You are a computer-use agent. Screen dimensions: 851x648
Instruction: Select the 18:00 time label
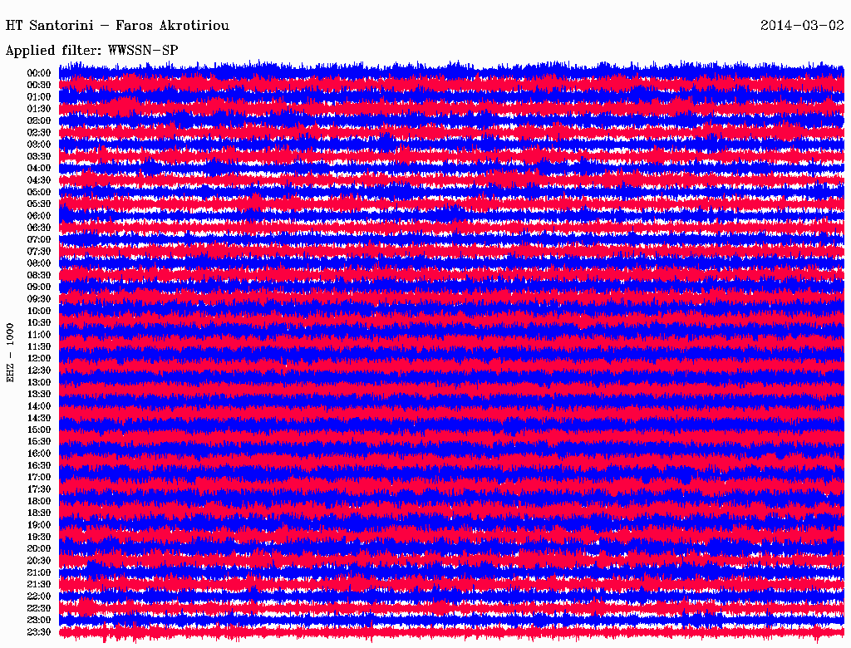tap(39, 502)
